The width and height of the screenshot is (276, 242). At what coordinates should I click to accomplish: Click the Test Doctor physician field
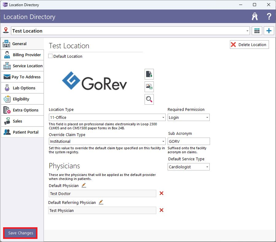(102, 193)
